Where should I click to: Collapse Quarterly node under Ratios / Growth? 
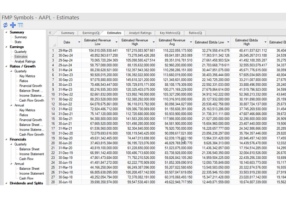(x=11, y=71)
